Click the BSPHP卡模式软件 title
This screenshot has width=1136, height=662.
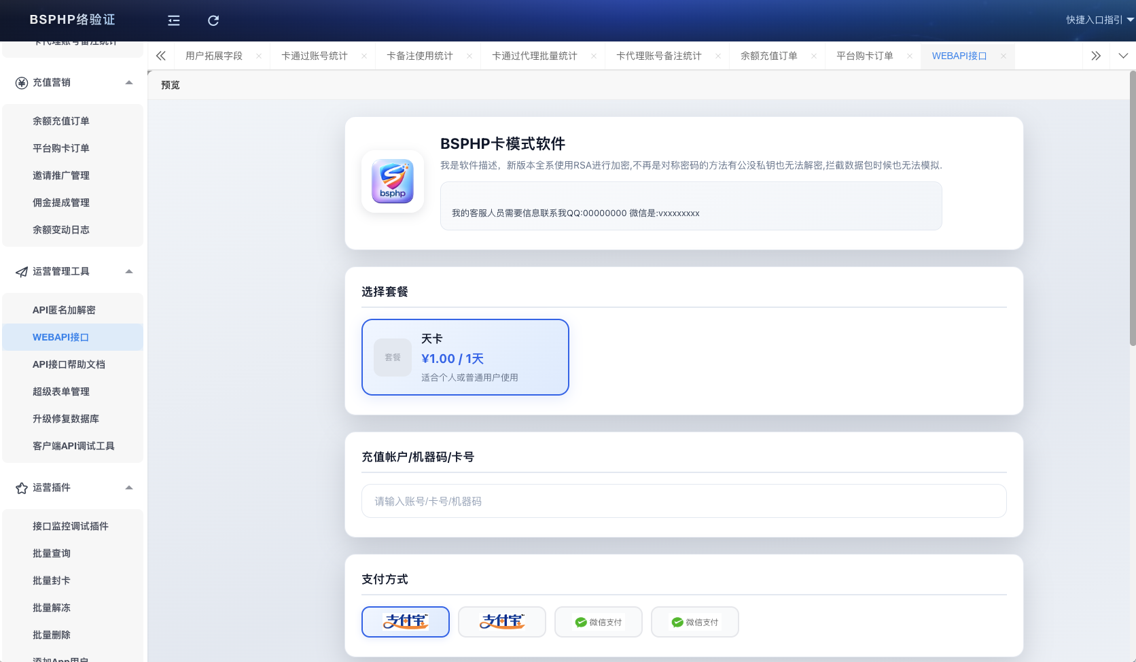503,144
